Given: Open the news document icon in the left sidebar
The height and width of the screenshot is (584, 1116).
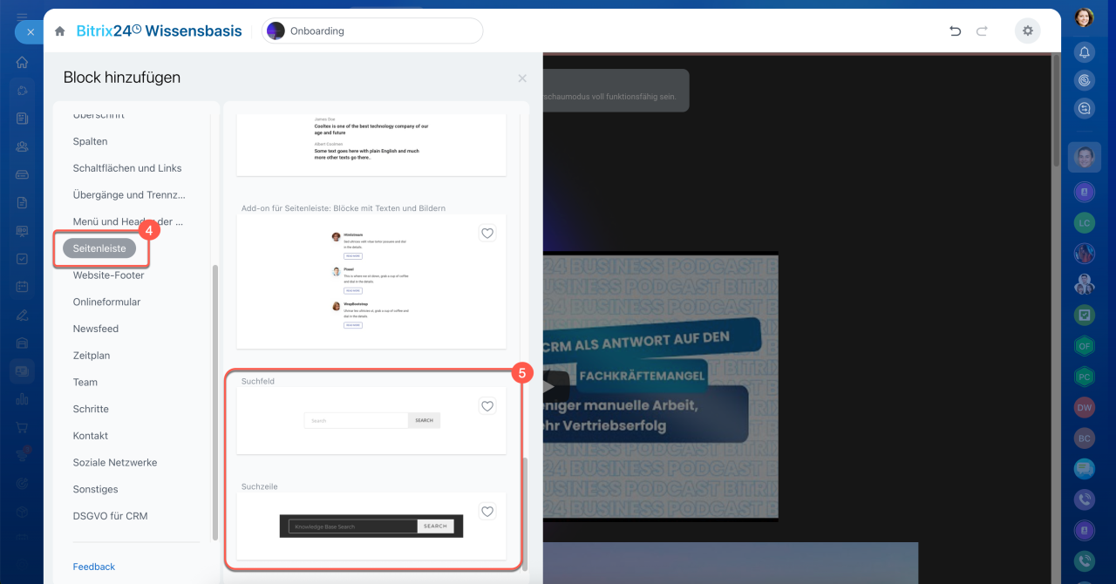Looking at the screenshot, I should [22, 119].
